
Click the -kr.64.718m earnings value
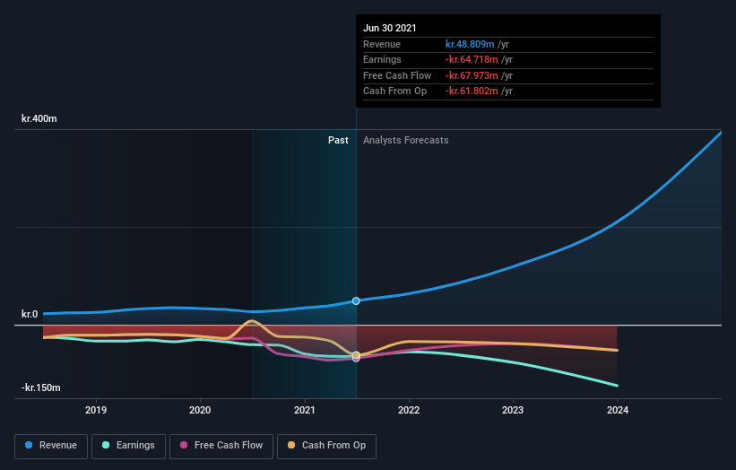coord(472,59)
